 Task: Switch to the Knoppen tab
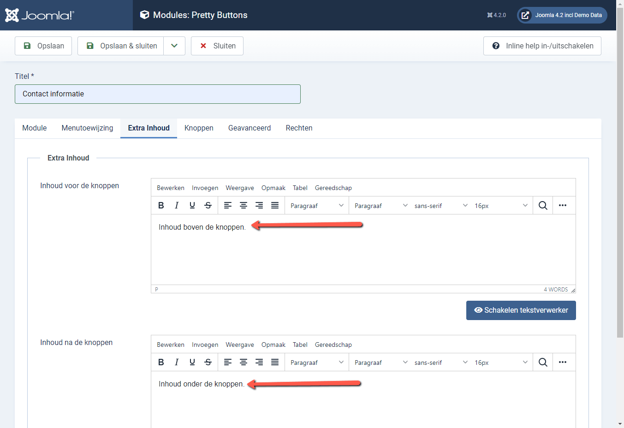(199, 128)
